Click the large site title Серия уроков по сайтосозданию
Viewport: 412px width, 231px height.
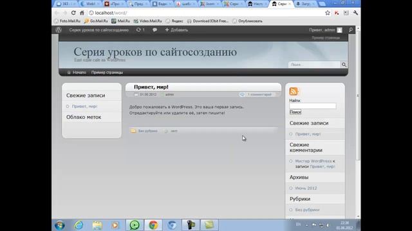[155, 52]
